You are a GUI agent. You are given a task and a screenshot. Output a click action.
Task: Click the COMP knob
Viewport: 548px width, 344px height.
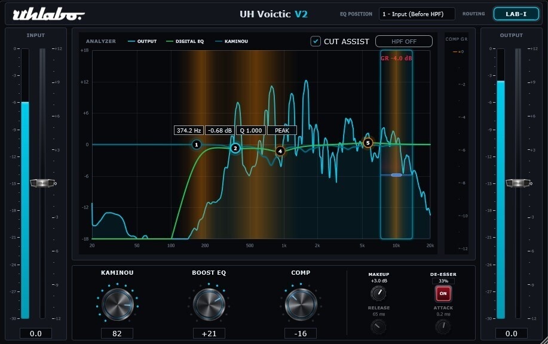301,304
